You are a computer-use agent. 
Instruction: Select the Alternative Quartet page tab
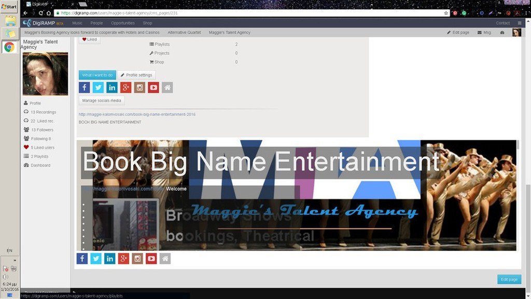(184, 33)
